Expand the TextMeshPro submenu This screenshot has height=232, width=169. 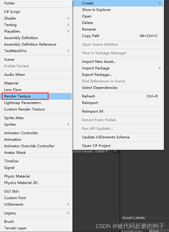pos(36,51)
